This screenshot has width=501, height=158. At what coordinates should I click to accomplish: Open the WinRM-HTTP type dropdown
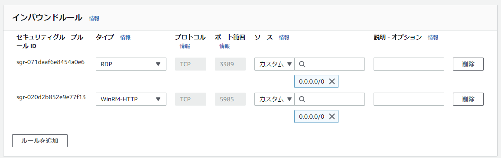[131, 99]
